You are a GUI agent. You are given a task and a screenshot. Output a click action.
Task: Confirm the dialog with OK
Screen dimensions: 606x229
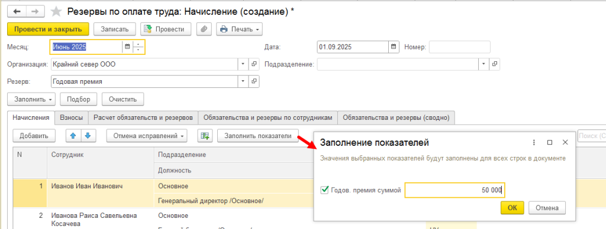pyautogui.click(x=512, y=208)
